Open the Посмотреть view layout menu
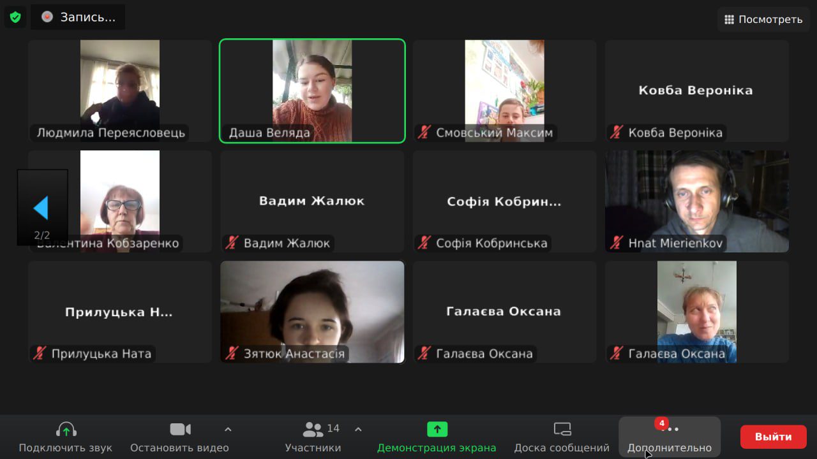The height and width of the screenshot is (459, 817). (x=763, y=19)
